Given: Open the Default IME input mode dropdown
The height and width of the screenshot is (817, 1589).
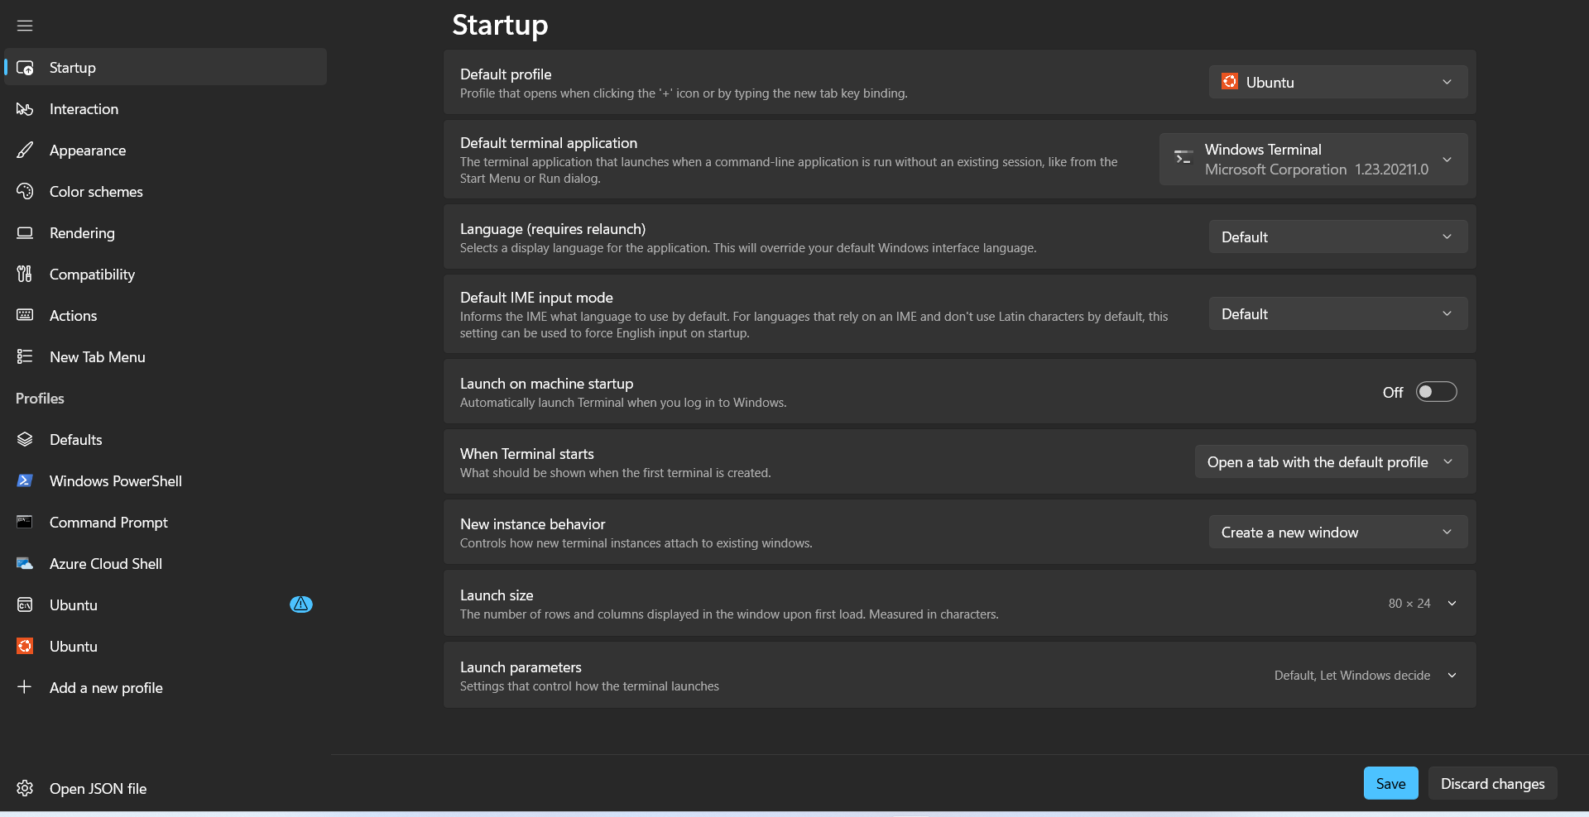Looking at the screenshot, I should pos(1338,313).
